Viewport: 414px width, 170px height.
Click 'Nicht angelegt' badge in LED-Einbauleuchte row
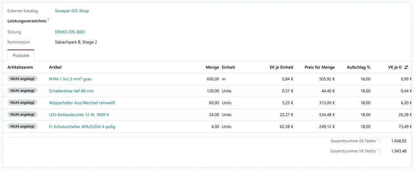point(22,114)
